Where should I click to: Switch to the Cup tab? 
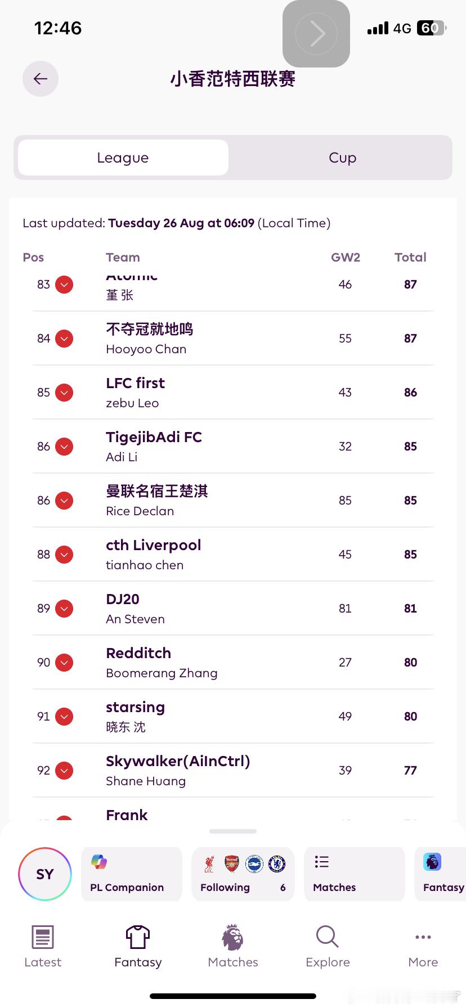342,157
